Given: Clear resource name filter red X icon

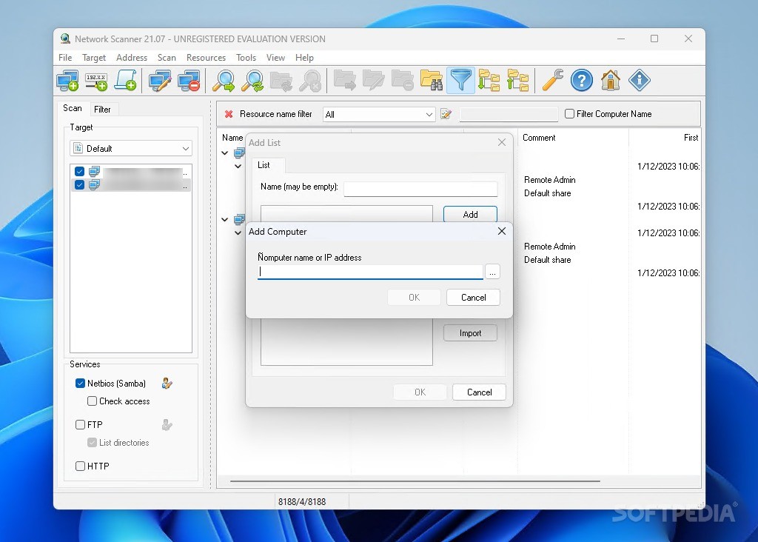Looking at the screenshot, I should click(229, 114).
